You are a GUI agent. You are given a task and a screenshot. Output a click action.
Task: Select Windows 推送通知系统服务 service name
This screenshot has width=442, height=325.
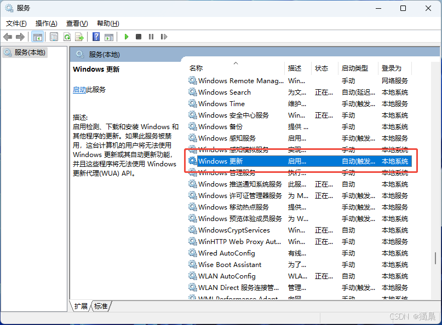(240, 184)
